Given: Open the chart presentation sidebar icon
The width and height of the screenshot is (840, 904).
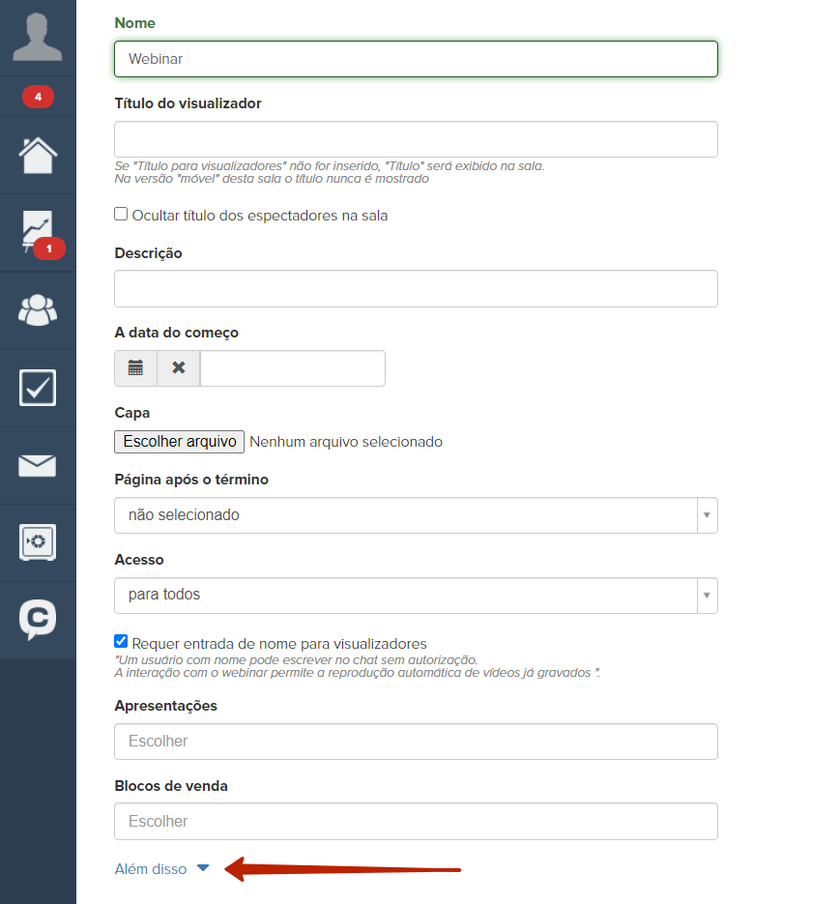Looking at the screenshot, I should click(38, 232).
